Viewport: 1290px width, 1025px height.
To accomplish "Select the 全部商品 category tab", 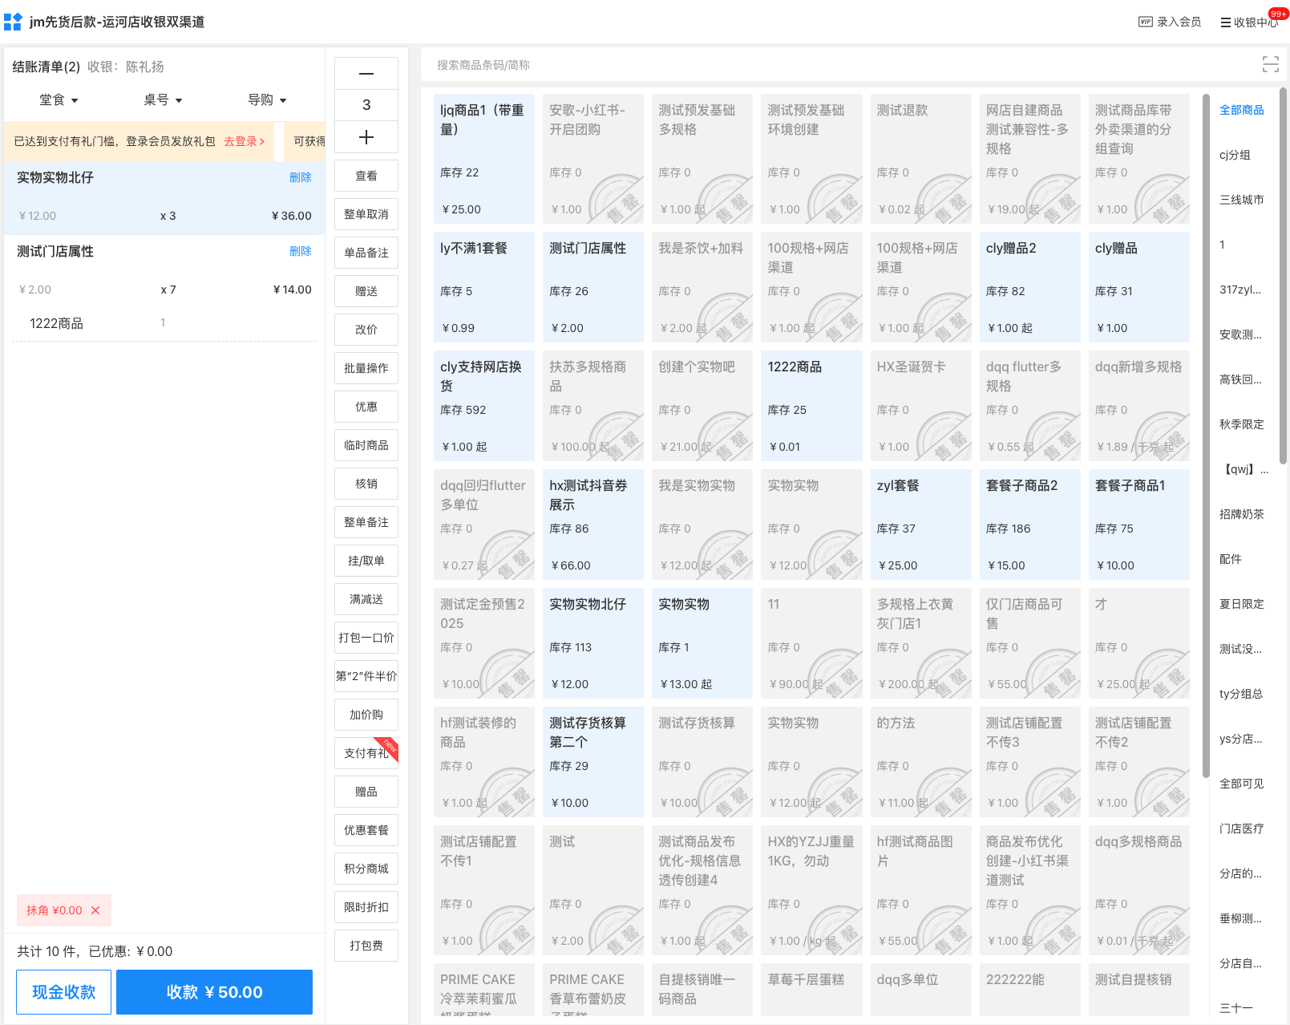I will [1241, 110].
